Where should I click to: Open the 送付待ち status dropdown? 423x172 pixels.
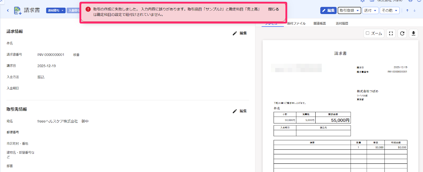[56, 11]
